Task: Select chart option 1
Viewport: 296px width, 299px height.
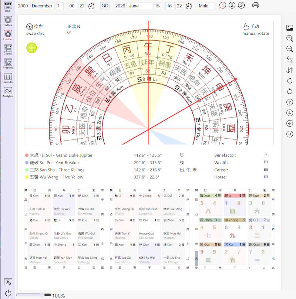Action: pos(222,5)
